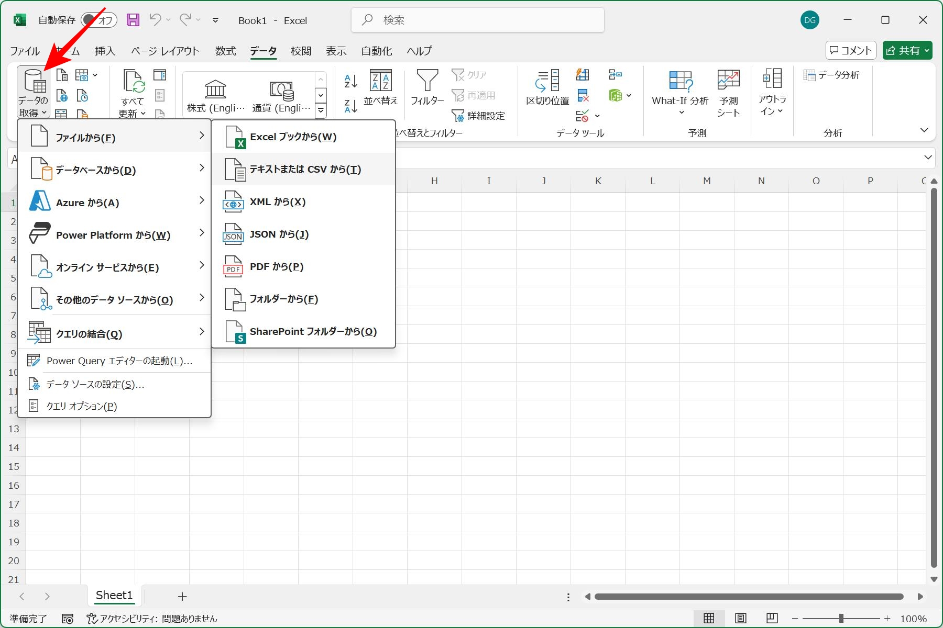Open 詳細設定 advanced filter

pos(478,116)
